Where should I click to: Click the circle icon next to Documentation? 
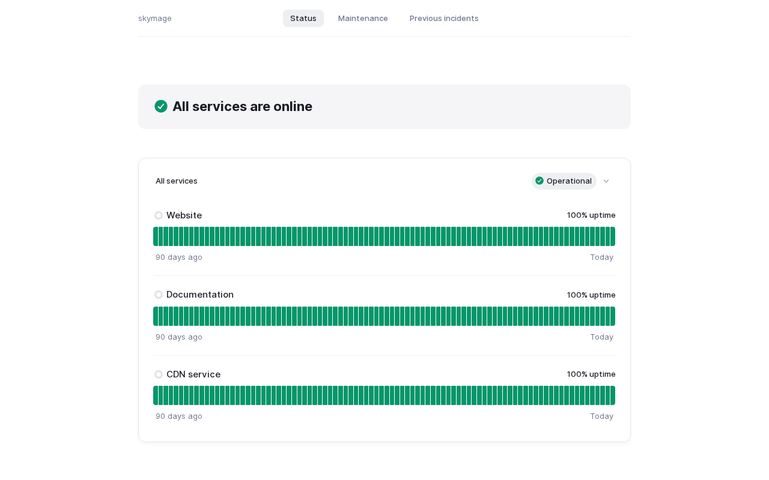coord(159,295)
